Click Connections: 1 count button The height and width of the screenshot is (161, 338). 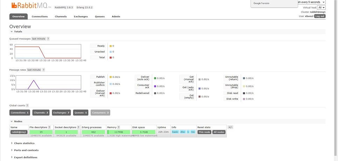pyautogui.click(x=20, y=113)
